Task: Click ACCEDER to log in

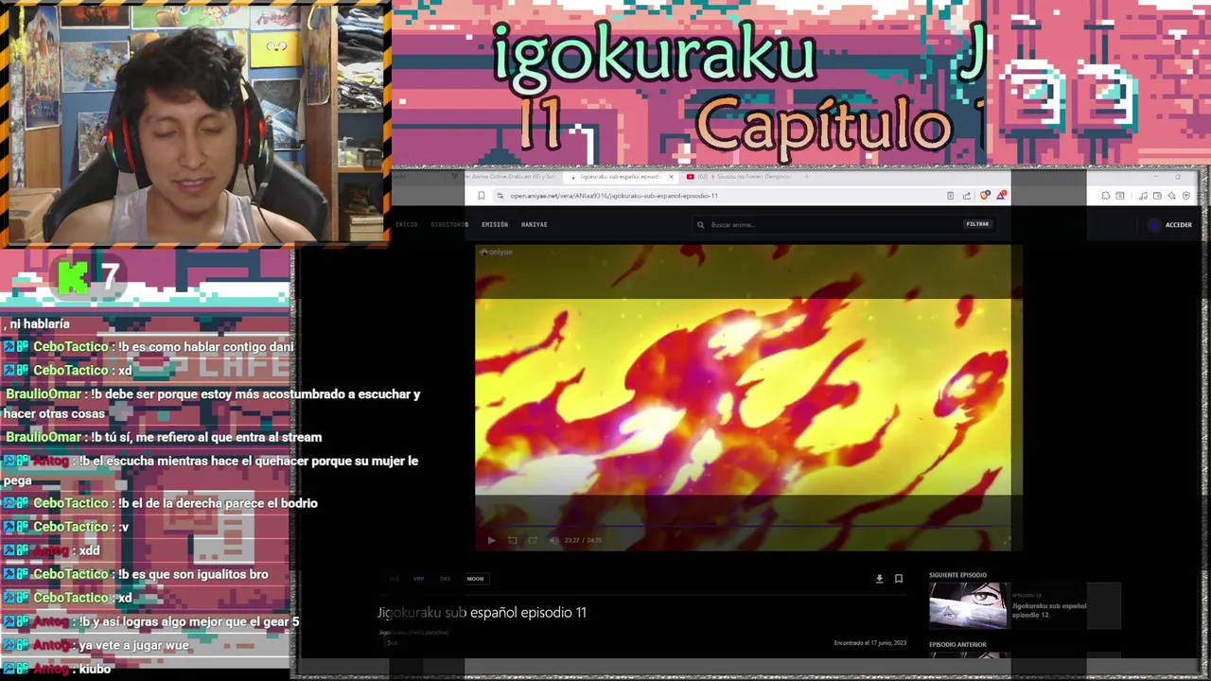Action: (x=1179, y=225)
